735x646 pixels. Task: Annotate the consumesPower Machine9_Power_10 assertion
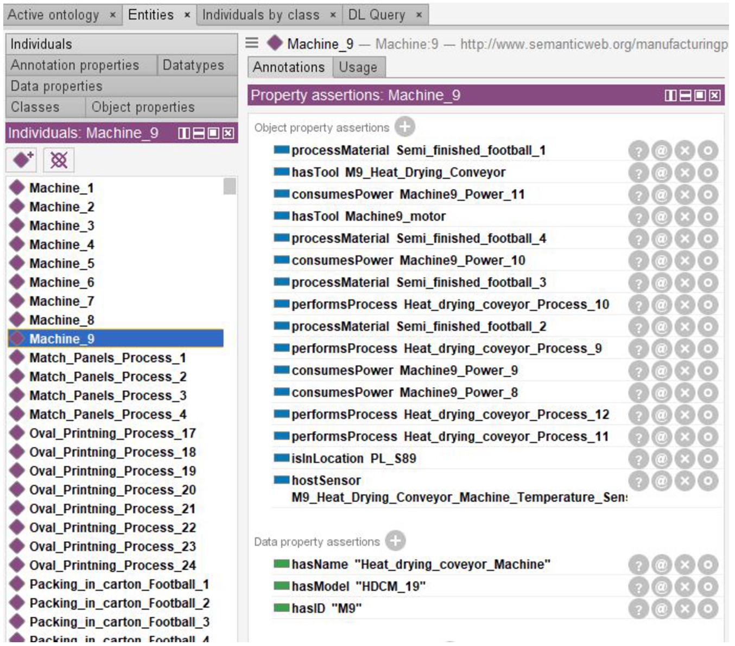point(661,261)
